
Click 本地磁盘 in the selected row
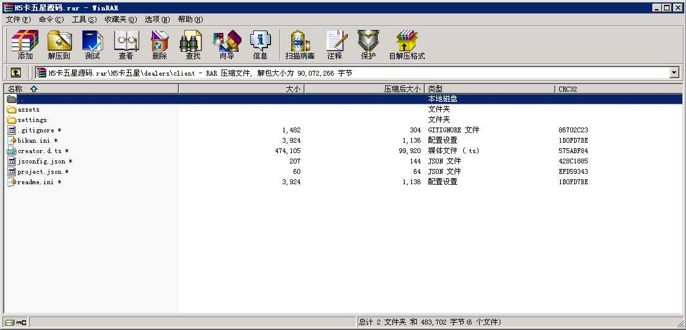(442, 99)
